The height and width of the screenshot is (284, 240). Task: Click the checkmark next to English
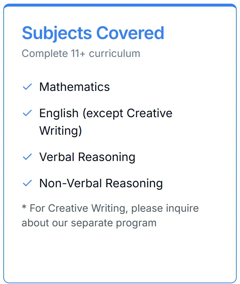27,113
